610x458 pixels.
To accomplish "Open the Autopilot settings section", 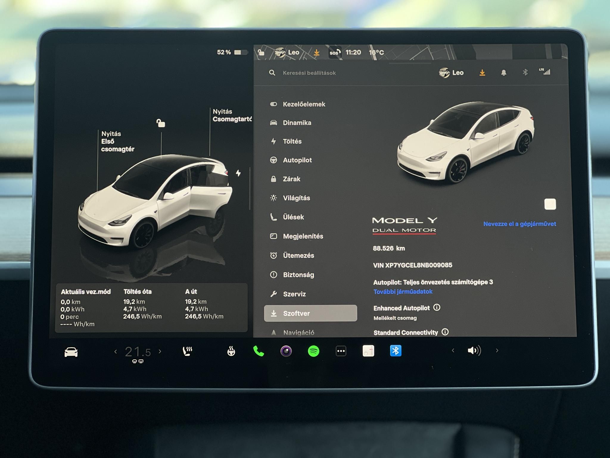I will (x=297, y=160).
